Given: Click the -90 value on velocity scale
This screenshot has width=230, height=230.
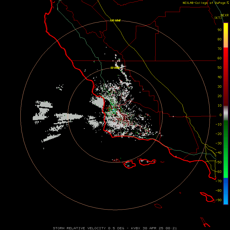Looking at the screenshot, I should (218, 200).
